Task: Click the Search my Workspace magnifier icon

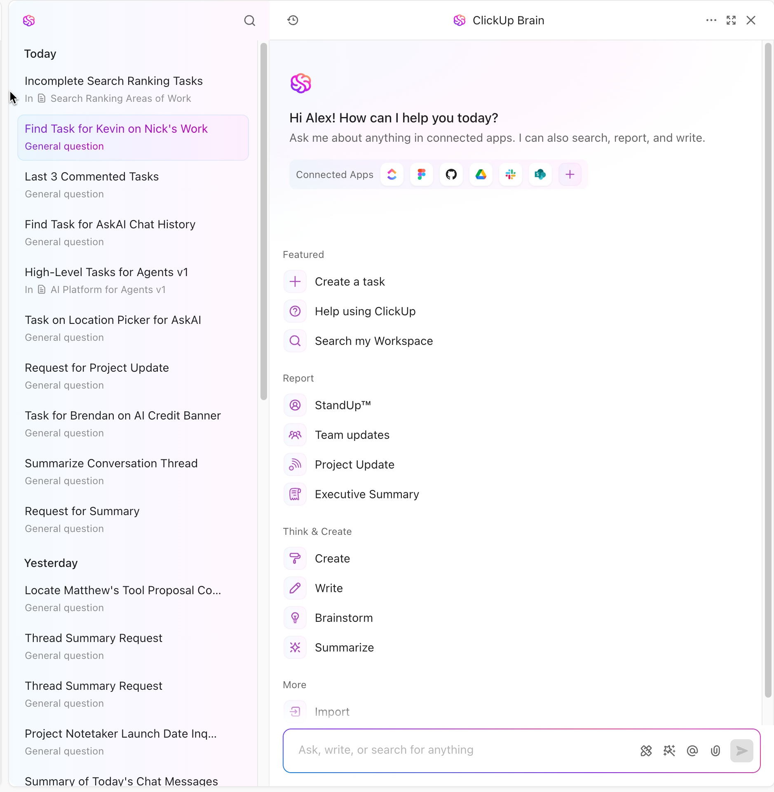Action: (295, 341)
